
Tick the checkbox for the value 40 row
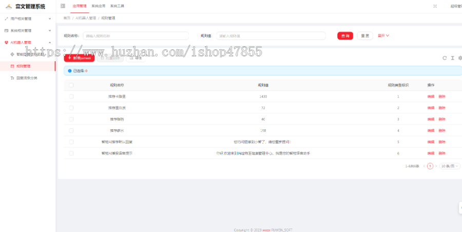pos(71,119)
